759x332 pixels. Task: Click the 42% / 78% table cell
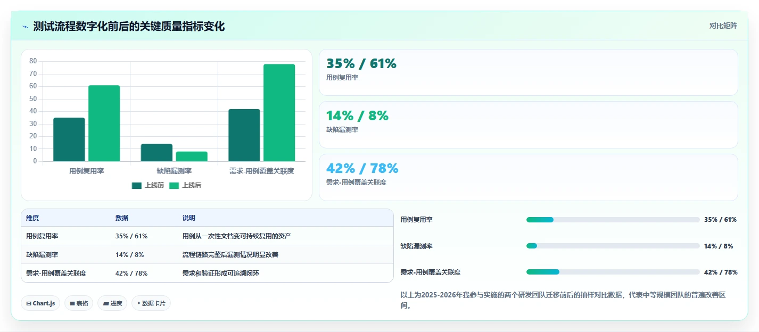(131, 273)
